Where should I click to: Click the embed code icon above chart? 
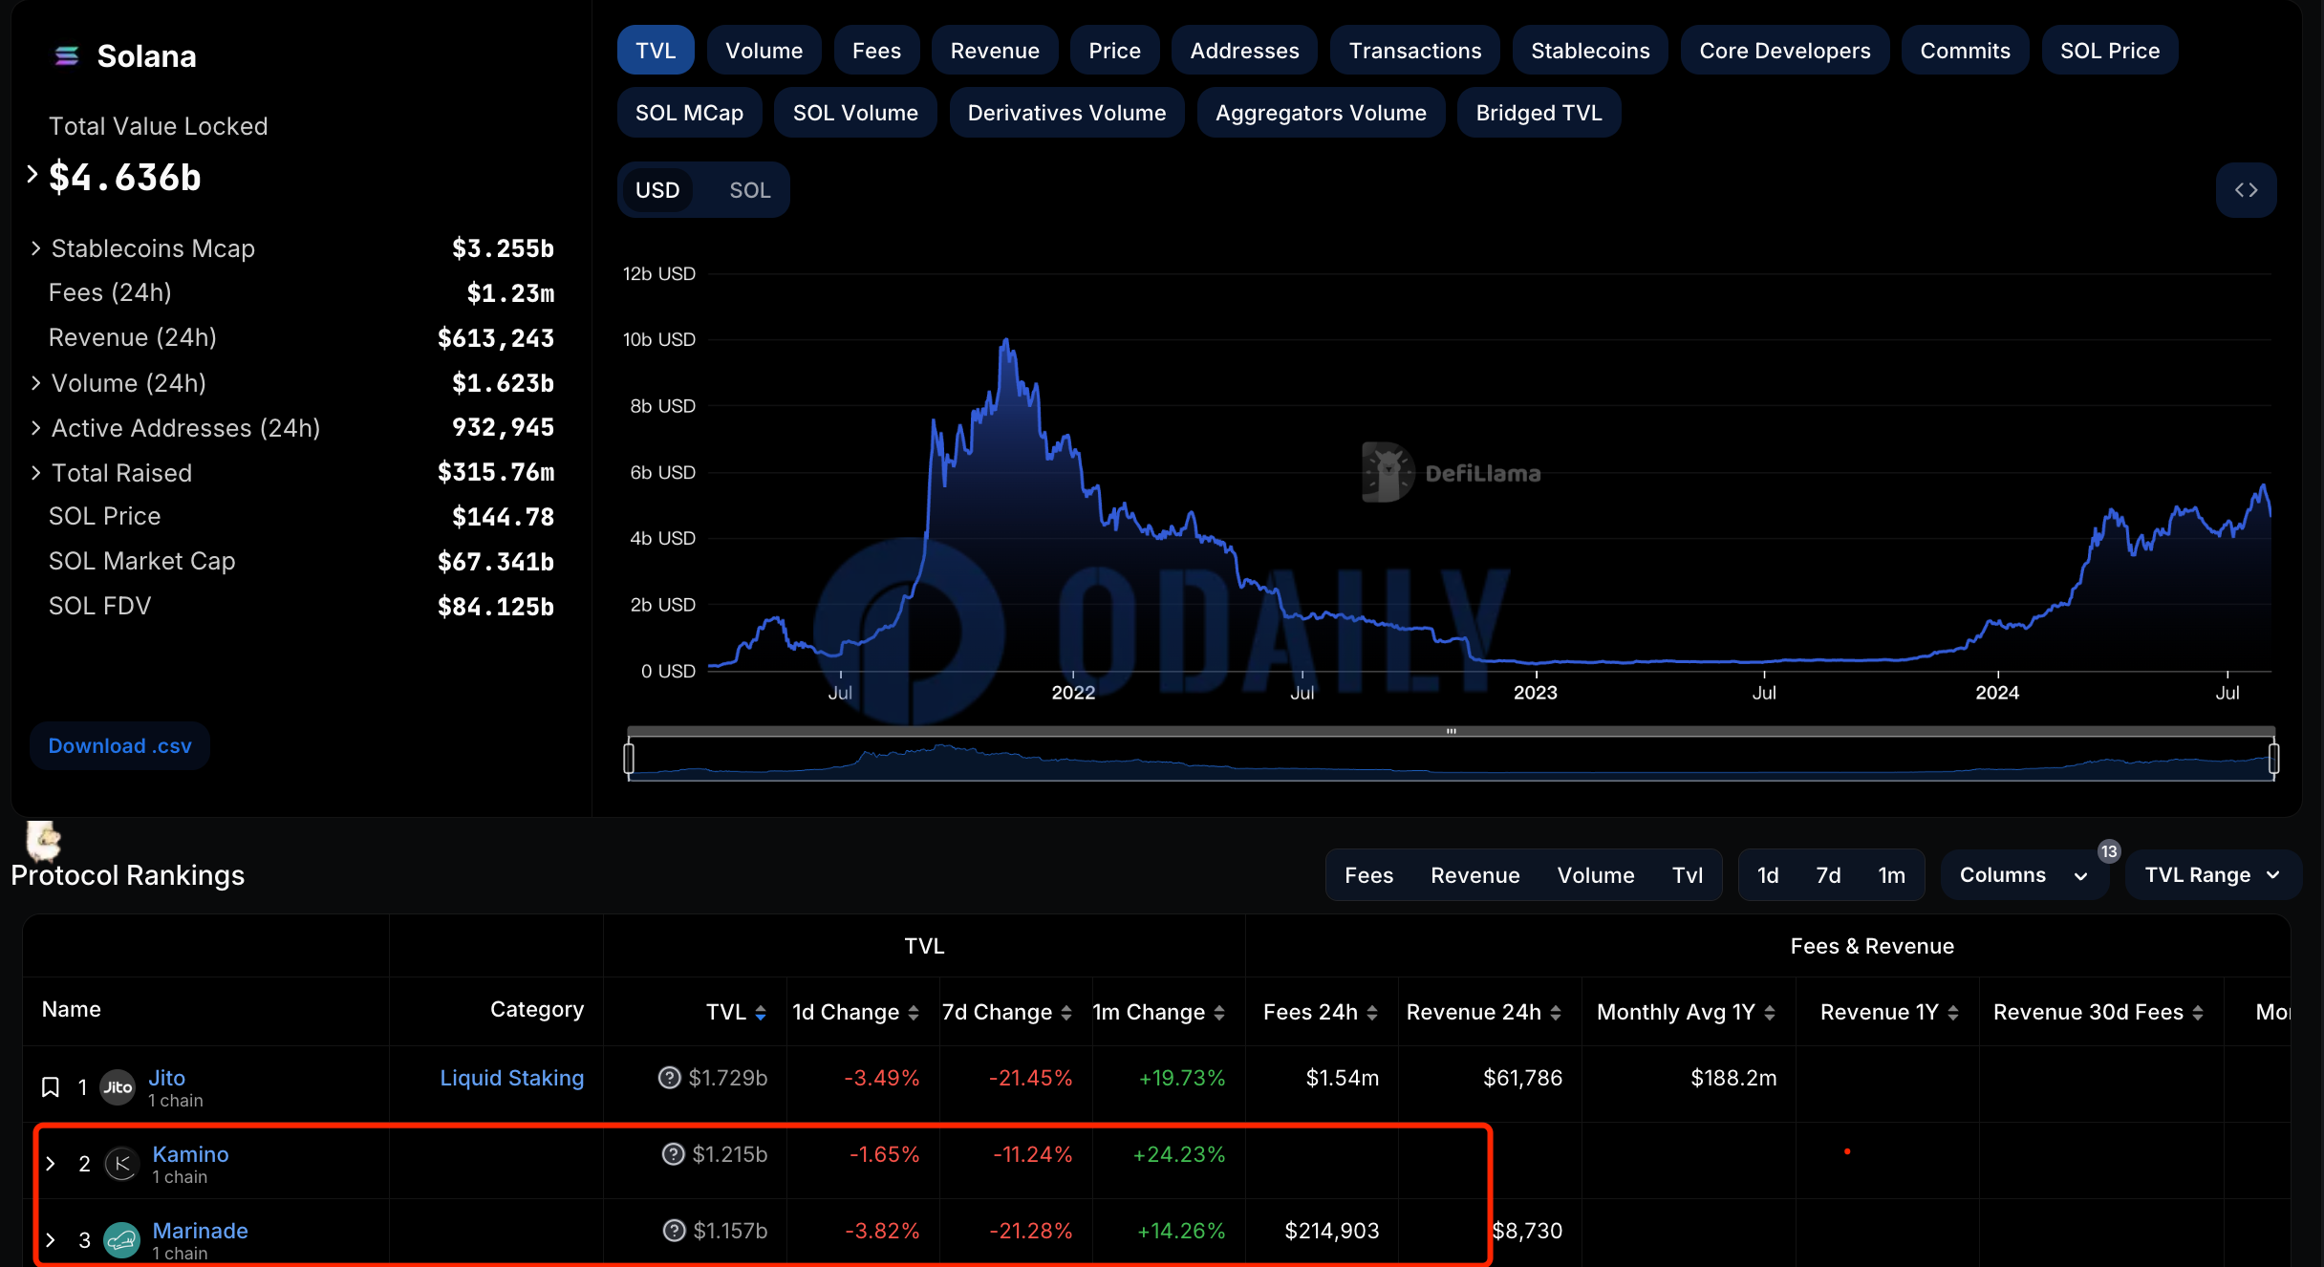click(x=2246, y=190)
